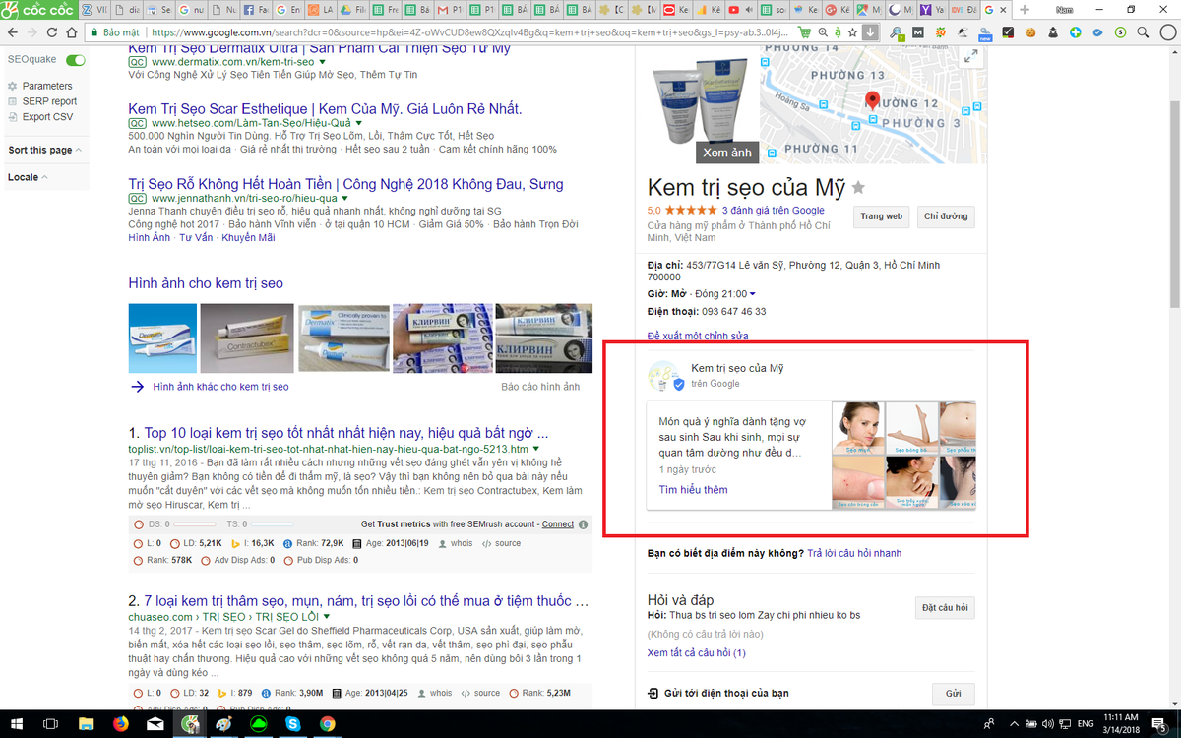Open the Dermatix Ultra ad title
The image size is (1181, 738).
(x=320, y=47)
